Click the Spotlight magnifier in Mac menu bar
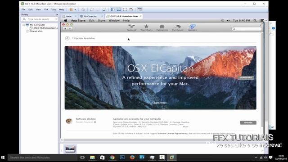The width and height of the screenshot is (288, 162). click(255, 21)
